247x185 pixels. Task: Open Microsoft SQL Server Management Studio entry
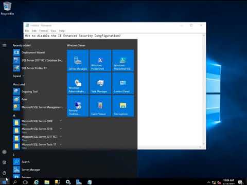(x=38, y=107)
